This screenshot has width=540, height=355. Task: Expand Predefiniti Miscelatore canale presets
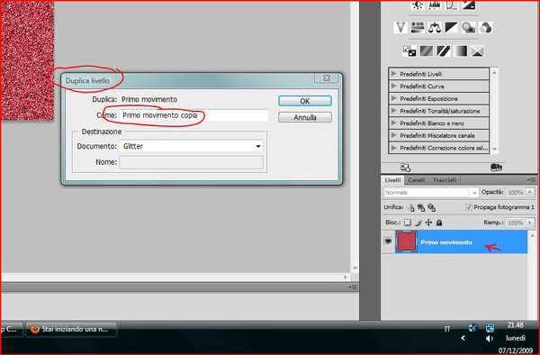393,135
